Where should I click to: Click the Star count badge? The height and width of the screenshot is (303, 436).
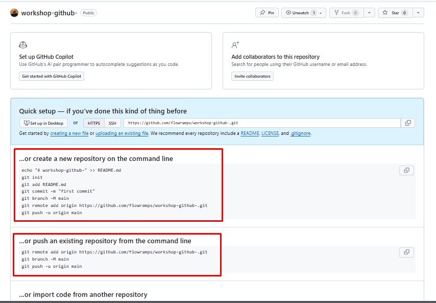tap(404, 13)
